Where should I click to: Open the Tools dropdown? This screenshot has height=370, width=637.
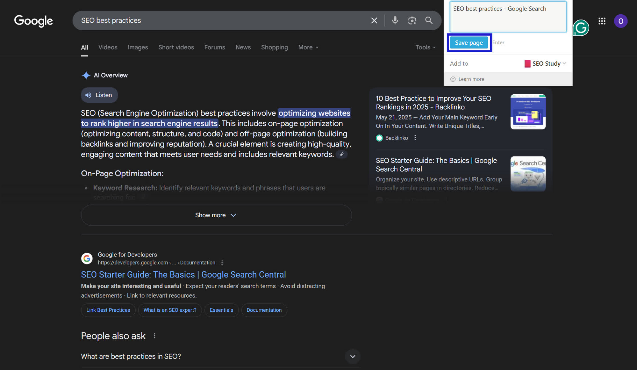pyautogui.click(x=425, y=47)
